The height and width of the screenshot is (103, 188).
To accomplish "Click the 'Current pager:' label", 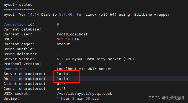I will 19,44.
